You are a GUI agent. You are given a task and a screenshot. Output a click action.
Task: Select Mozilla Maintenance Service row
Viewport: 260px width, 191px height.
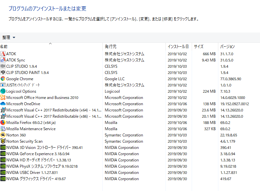31,129
